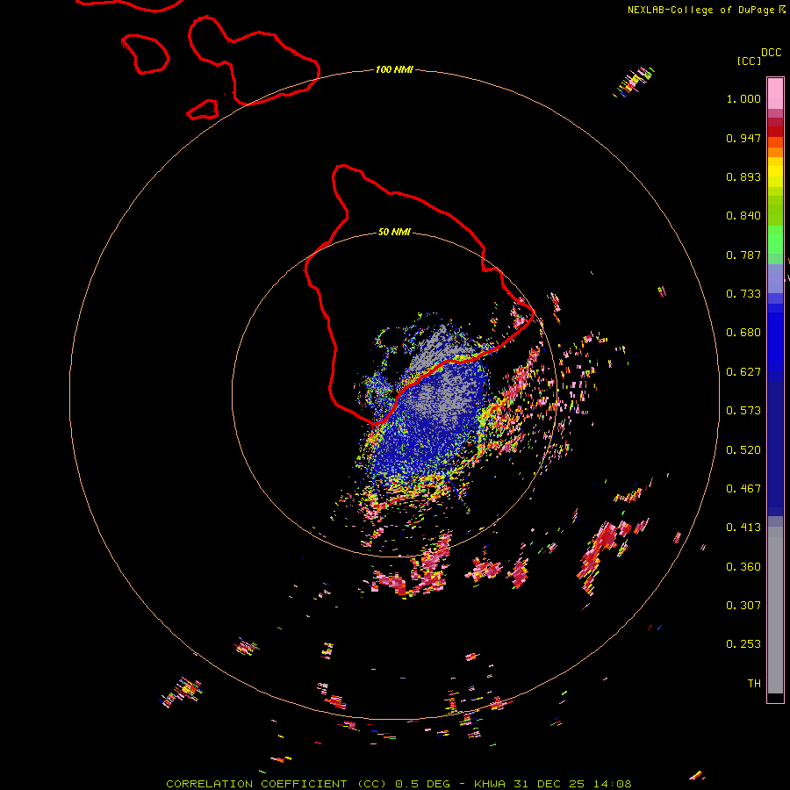Click the [CC] units label
790x790 pixels.
pos(749,61)
